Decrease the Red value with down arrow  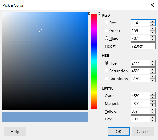(x=152, y=24)
